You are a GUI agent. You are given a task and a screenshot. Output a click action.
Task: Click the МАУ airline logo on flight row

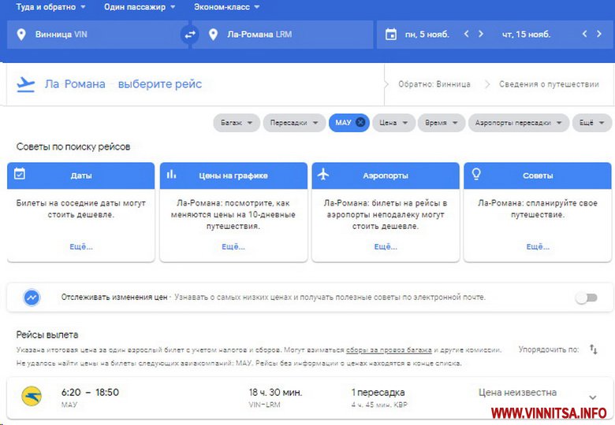click(x=32, y=397)
